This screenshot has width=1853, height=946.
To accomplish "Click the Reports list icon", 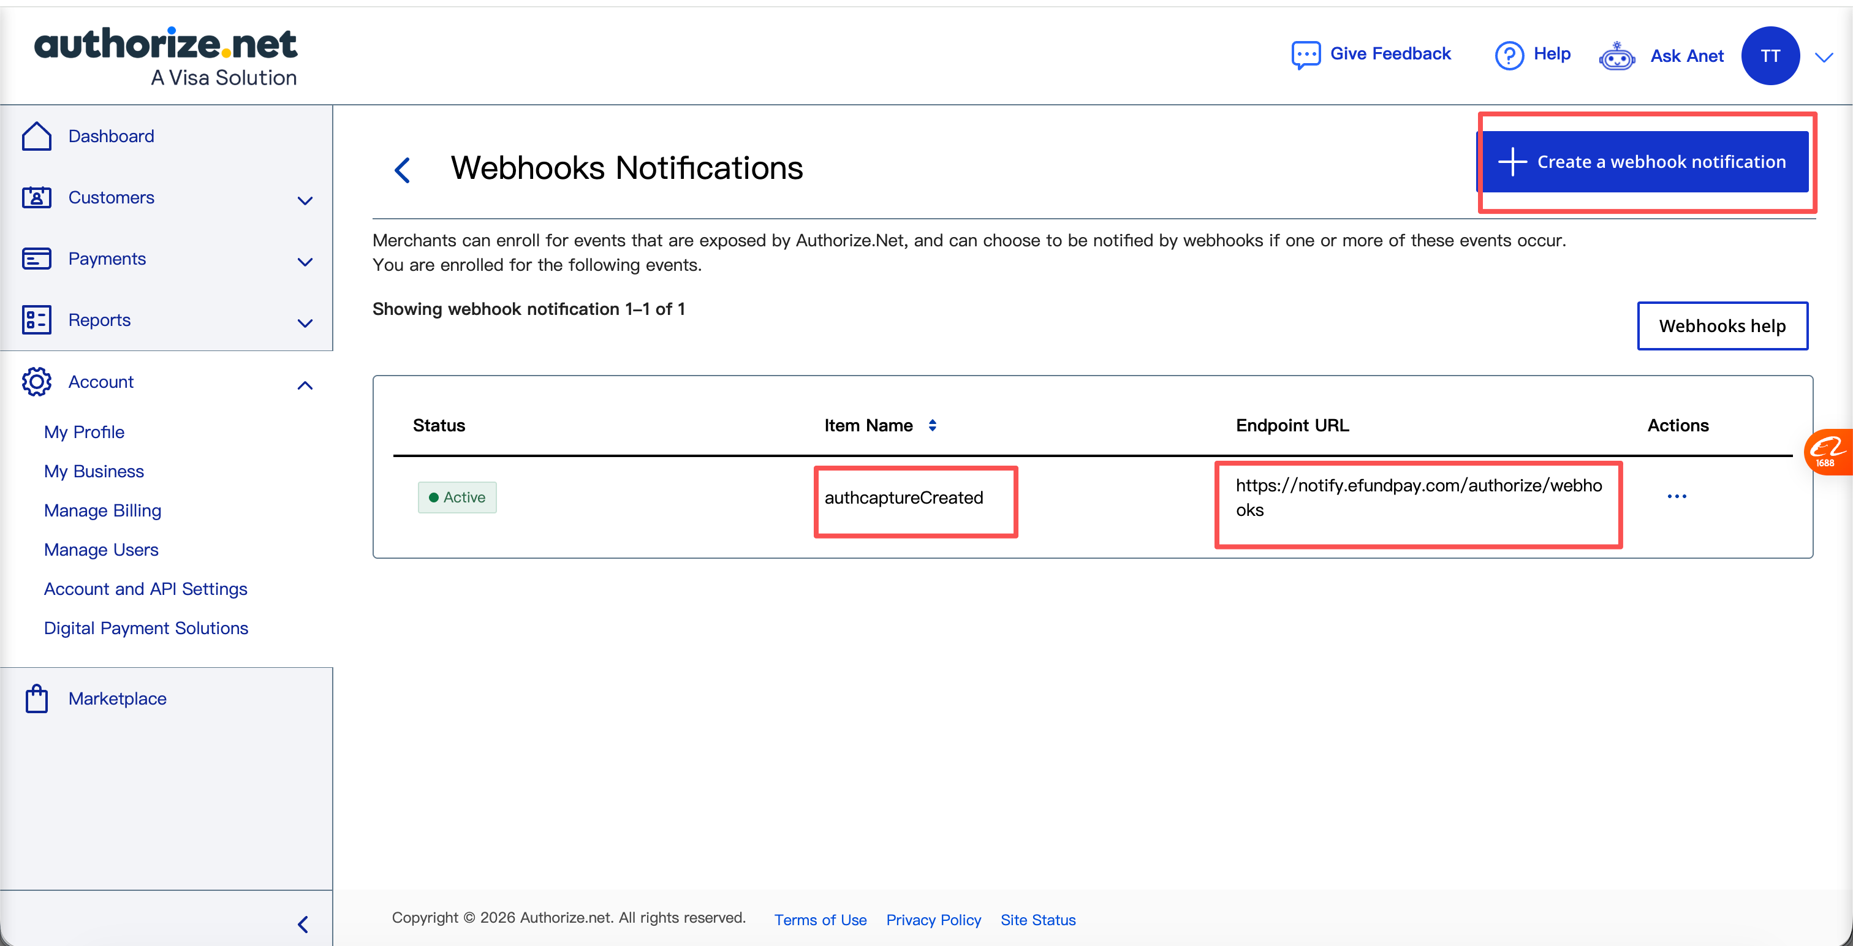I will 37,320.
